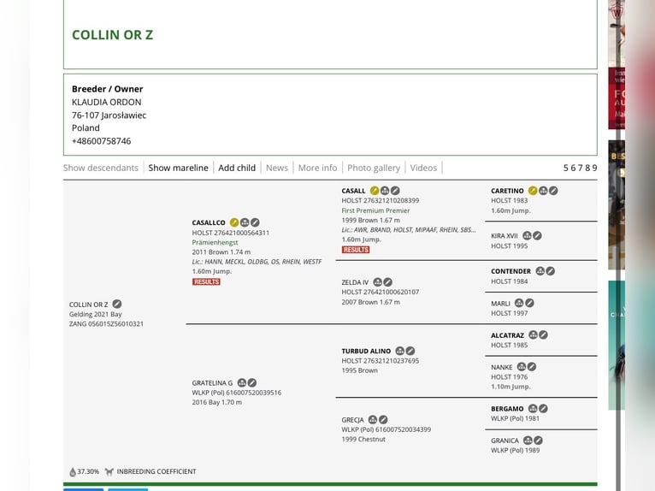655x491 pixels.
Task: Open the pedigree tree icon beside ZELDA IV
Action: point(377,282)
